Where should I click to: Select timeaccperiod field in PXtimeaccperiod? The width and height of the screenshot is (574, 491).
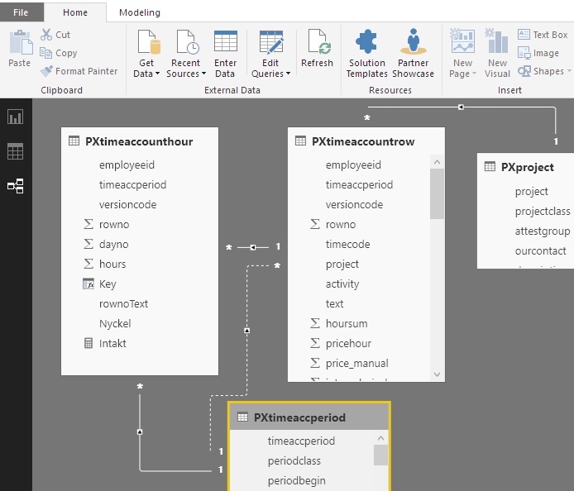coord(302,441)
